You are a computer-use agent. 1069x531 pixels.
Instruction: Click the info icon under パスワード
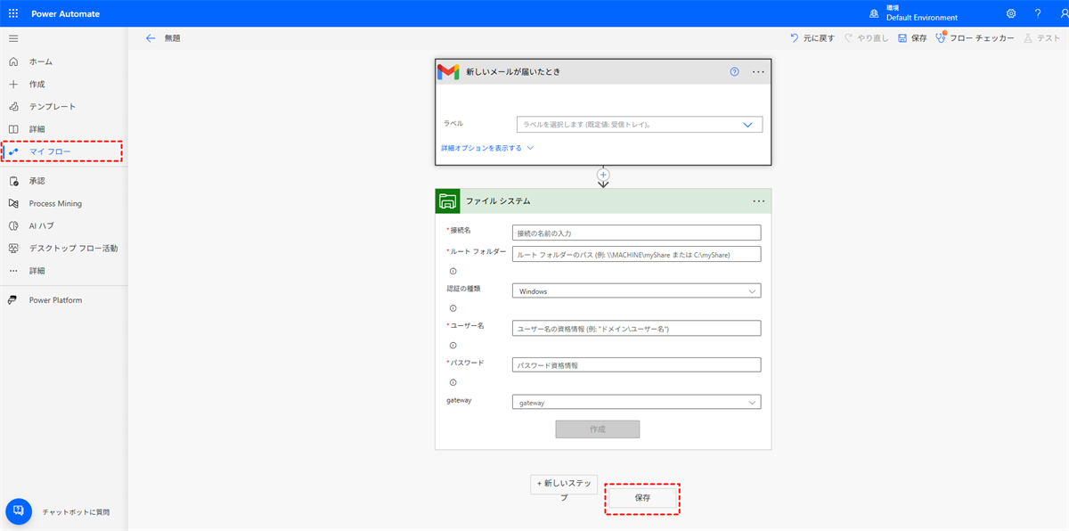click(453, 382)
